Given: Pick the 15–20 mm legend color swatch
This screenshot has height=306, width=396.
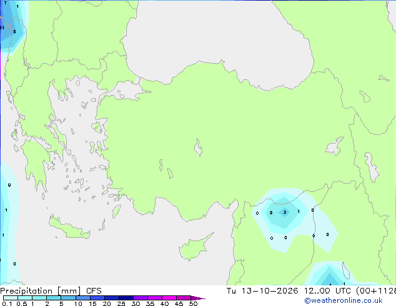Looking at the screenshot, I should coord(97,298).
